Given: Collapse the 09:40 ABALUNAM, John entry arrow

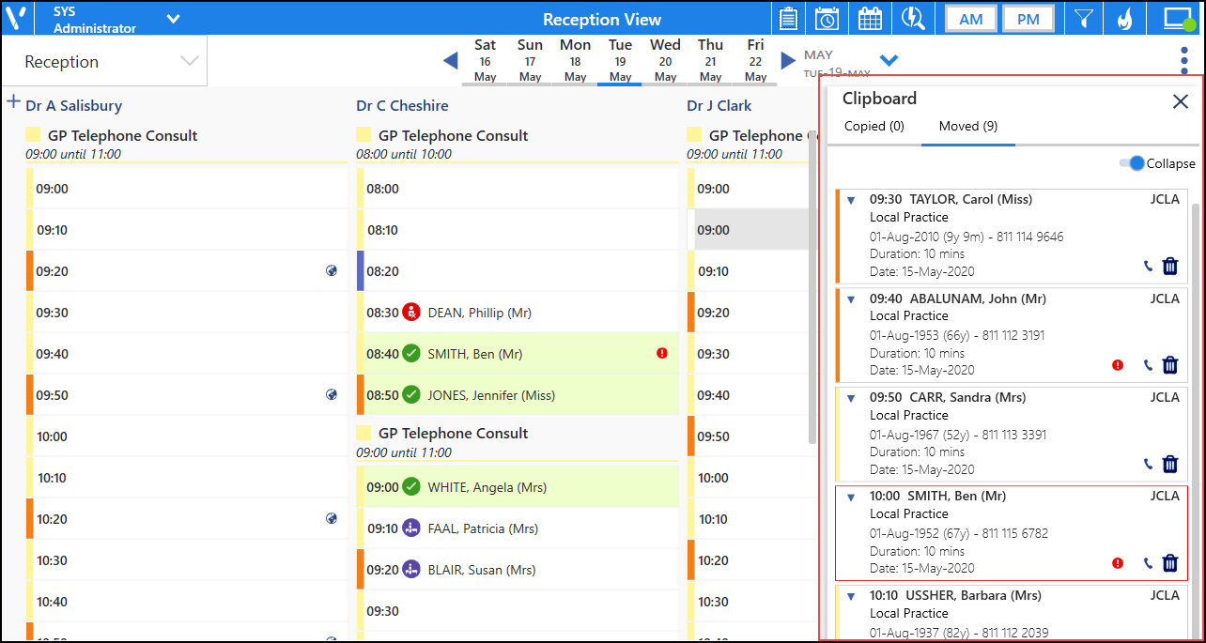Looking at the screenshot, I should click(x=850, y=299).
